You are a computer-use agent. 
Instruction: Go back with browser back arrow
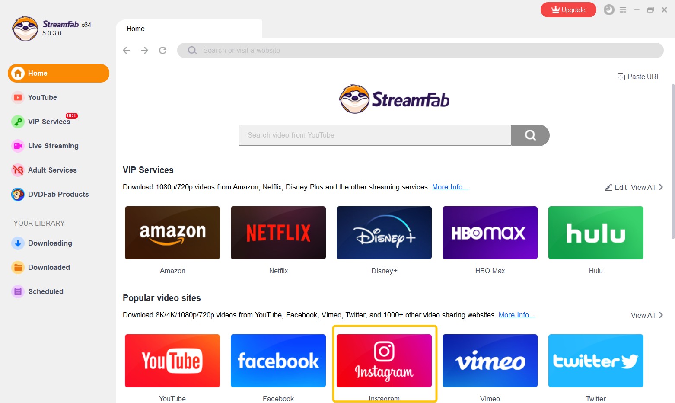[126, 50]
